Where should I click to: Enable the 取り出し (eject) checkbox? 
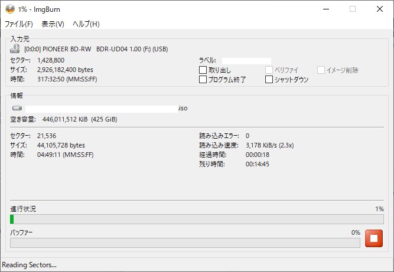click(x=203, y=70)
